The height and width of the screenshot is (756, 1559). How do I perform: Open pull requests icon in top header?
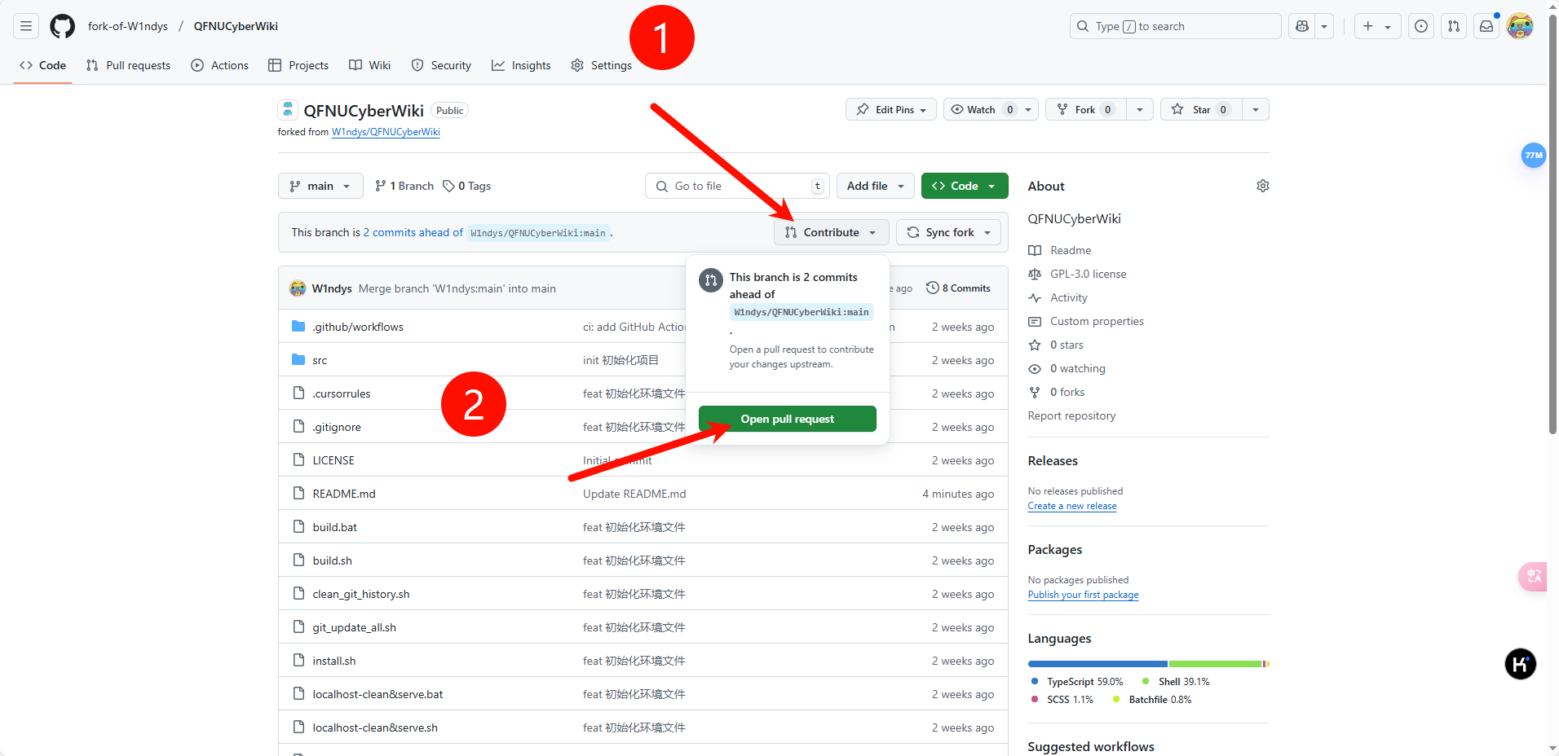pyautogui.click(x=1454, y=26)
